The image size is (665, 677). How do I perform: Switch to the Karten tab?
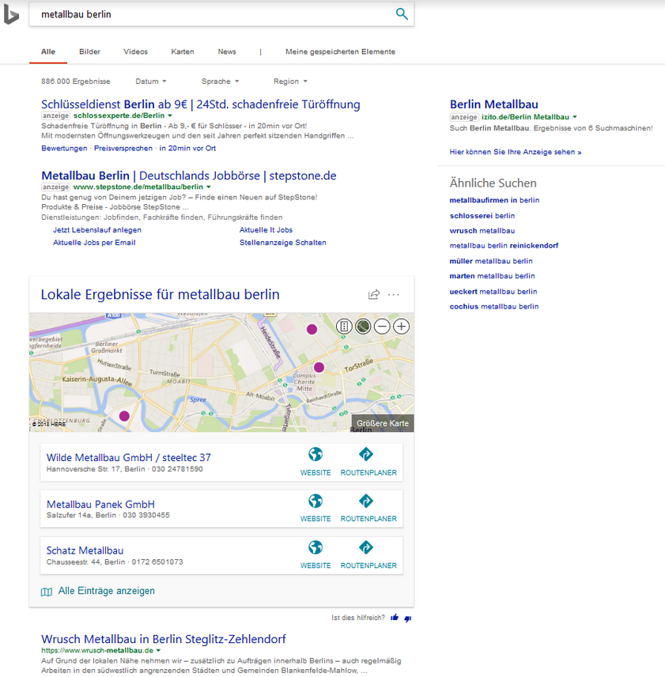(183, 51)
